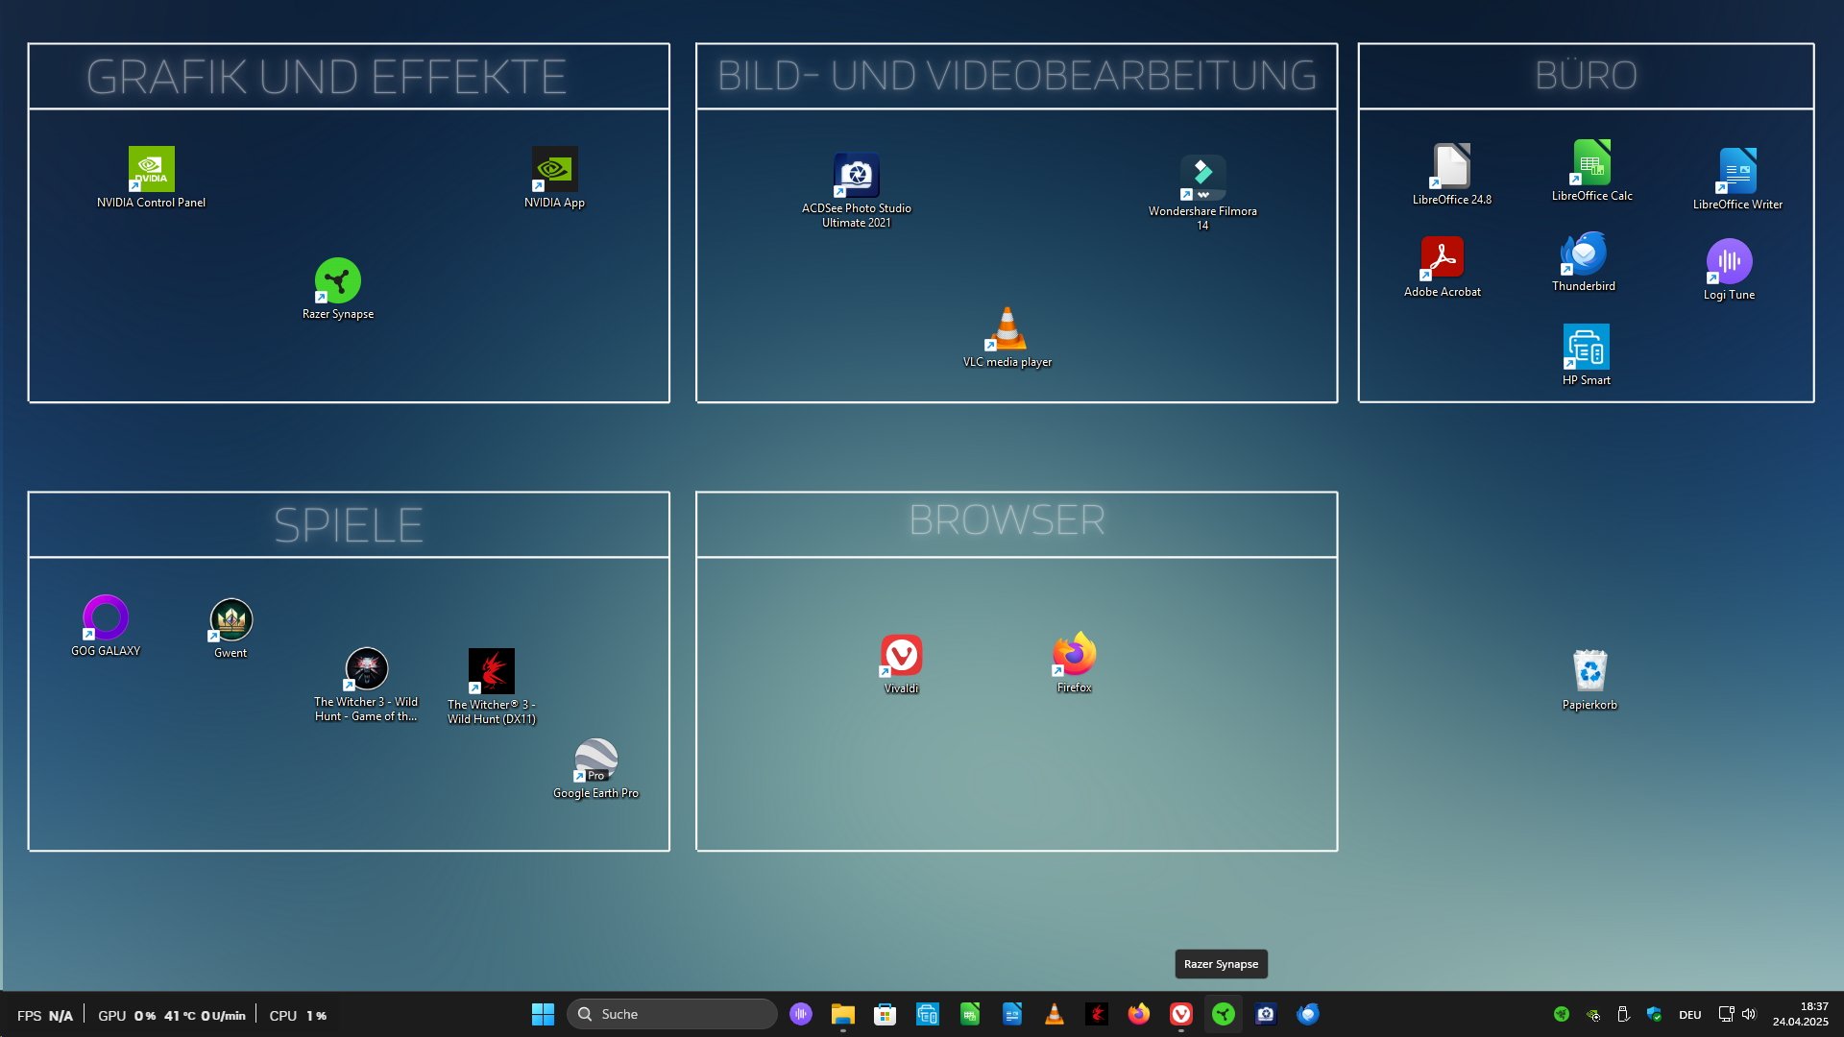Open the volume control in system tray
The image size is (1844, 1037).
[1749, 1014]
